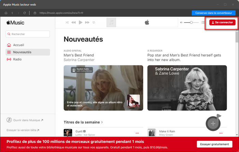The width and height of the screenshot is (239, 152).
Task: Toggle repeat mode
Action: pyautogui.click(x=94, y=22)
